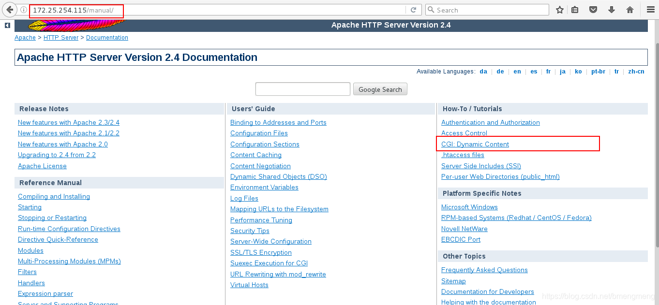This screenshot has width=659, height=305.
Task: Switch language to zh-cn
Action: point(636,72)
